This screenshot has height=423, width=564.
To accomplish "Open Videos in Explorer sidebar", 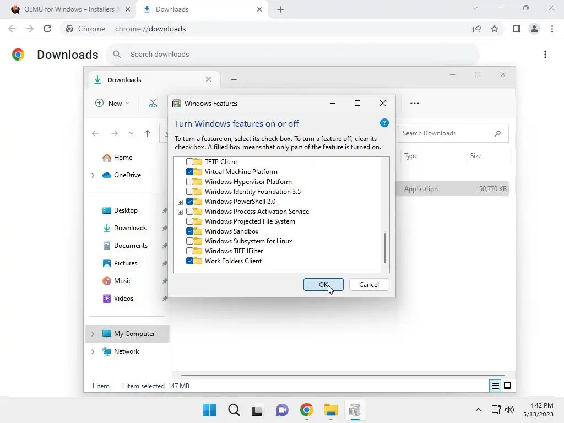I will click(118, 299).
